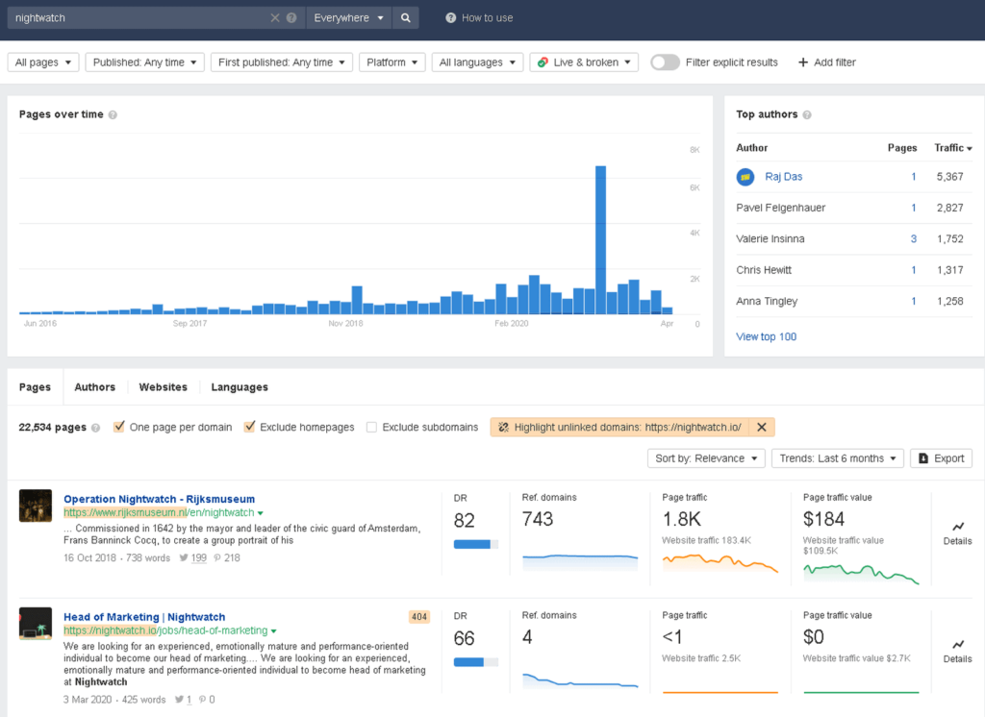
Task: Click the help icon inside search field
Action: (x=291, y=17)
